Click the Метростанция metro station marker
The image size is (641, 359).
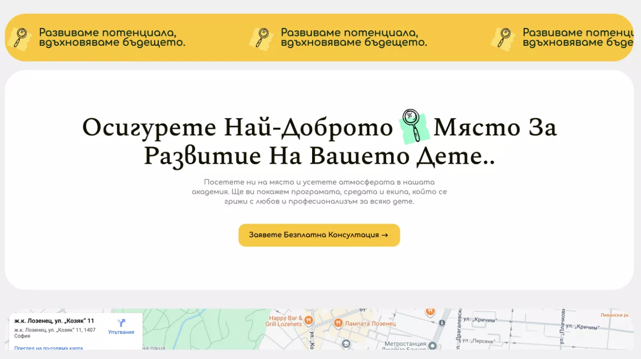pyautogui.click(x=432, y=346)
